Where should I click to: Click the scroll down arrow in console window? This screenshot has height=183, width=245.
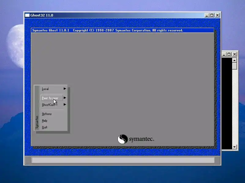tap(235, 147)
